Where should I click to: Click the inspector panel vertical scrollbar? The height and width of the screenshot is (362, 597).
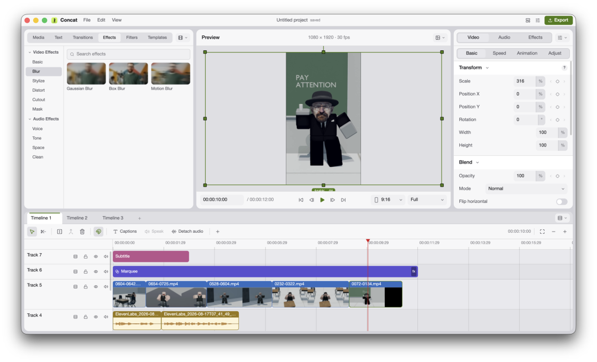(570, 98)
